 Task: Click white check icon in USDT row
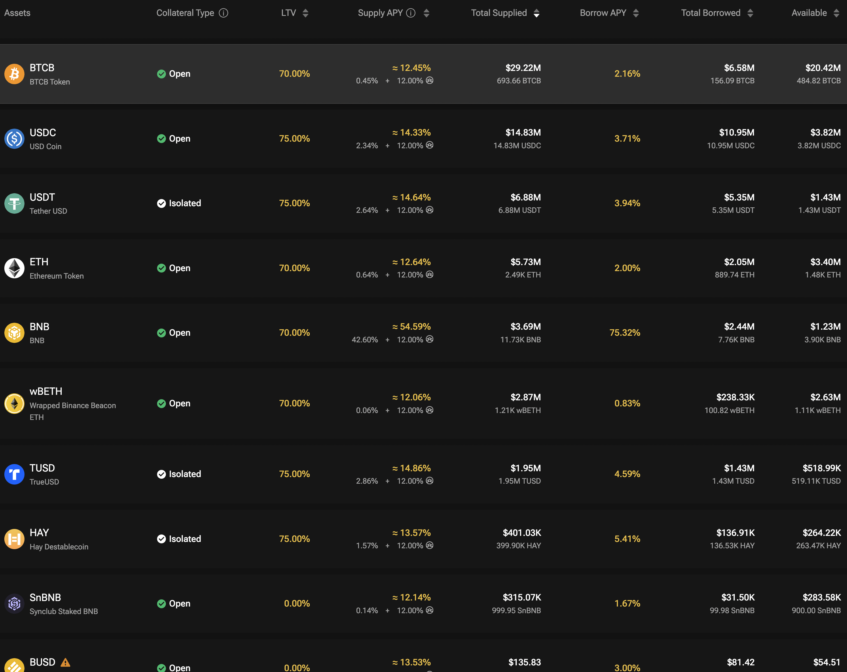pos(161,203)
